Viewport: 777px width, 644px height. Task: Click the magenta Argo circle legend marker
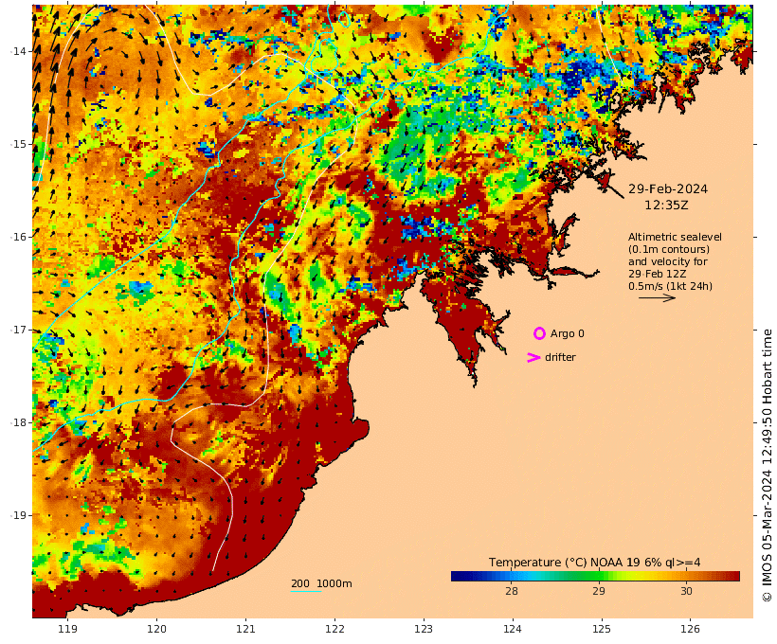click(539, 333)
